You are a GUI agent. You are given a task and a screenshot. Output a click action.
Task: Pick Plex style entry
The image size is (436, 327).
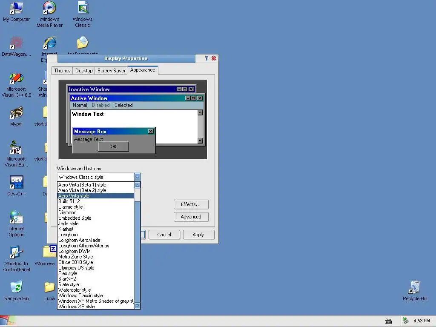pyautogui.click(x=96, y=273)
